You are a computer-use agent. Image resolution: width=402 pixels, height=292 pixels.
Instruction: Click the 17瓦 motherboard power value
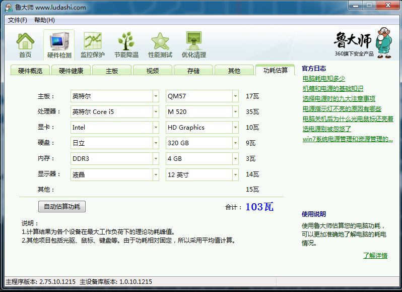click(252, 96)
